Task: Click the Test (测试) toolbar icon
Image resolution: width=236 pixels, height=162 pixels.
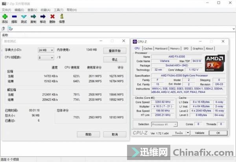Action: point(24,16)
